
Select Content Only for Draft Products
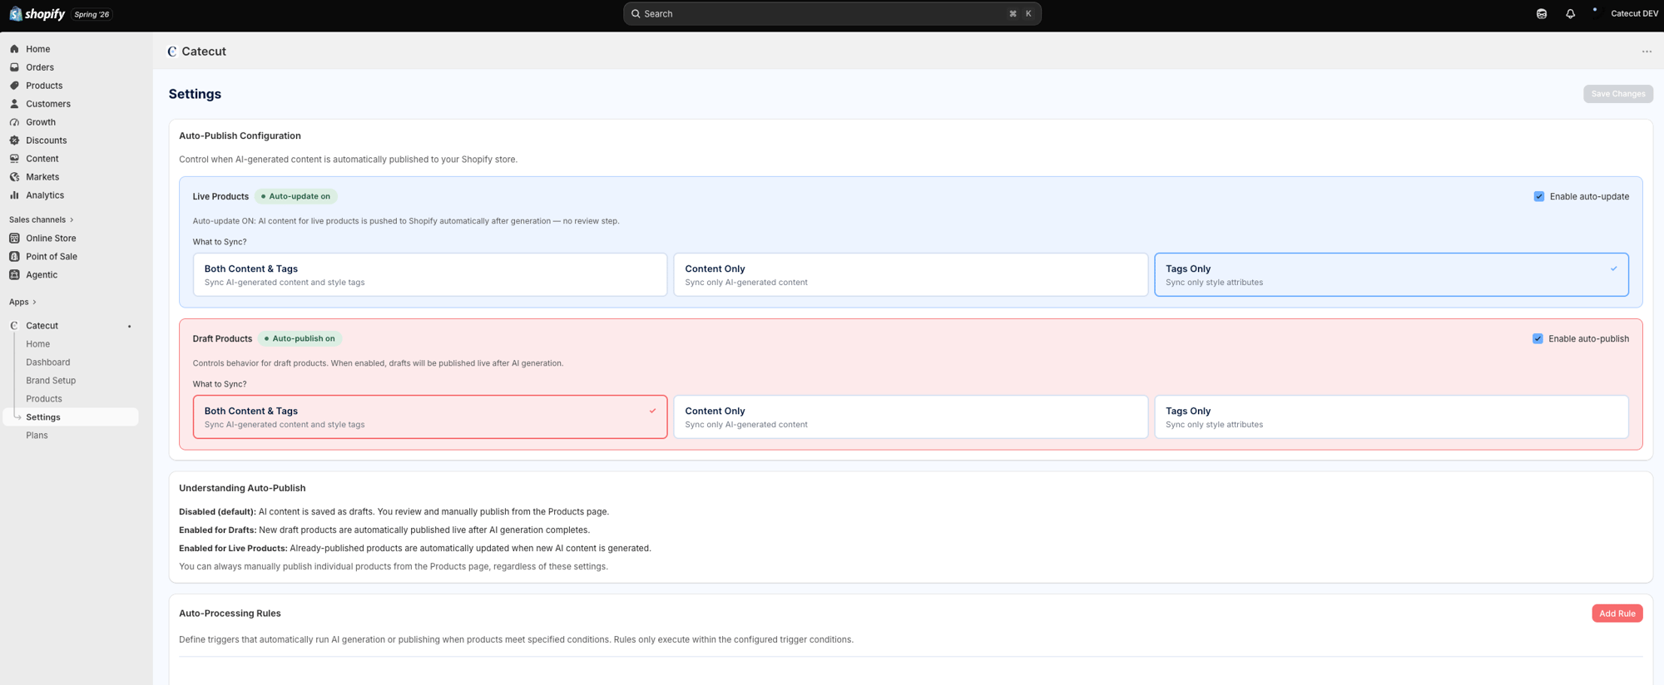tap(910, 416)
